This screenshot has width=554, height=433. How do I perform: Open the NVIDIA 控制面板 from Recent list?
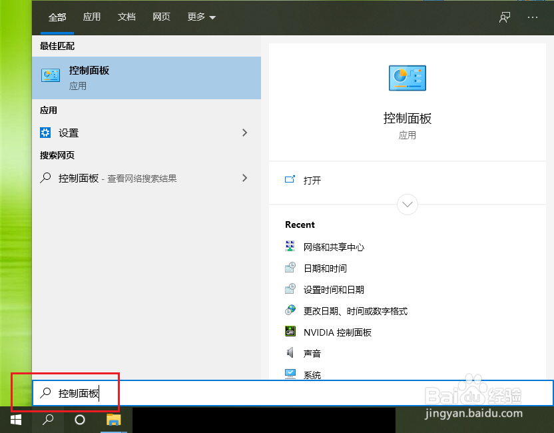tap(336, 332)
